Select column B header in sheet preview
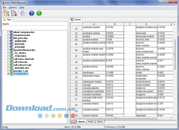179x130 pixels. 115,24
